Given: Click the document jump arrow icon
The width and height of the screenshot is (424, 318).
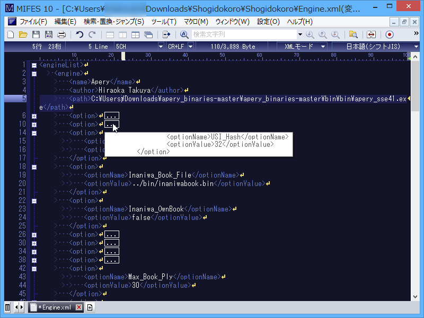Looking at the screenshot, I should (x=166, y=34).
